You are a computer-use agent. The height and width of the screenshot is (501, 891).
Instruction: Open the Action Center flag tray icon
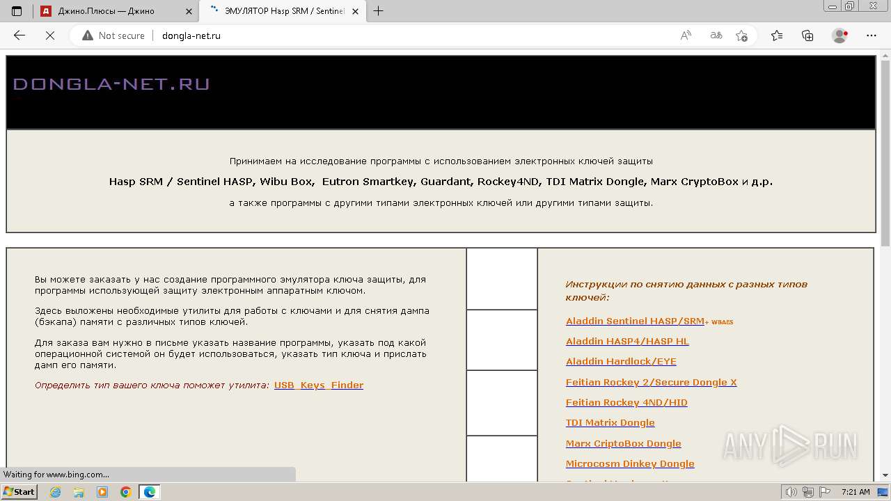tap(823, 492)
